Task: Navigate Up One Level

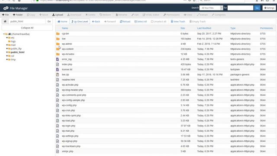Action: coord(80,21)
